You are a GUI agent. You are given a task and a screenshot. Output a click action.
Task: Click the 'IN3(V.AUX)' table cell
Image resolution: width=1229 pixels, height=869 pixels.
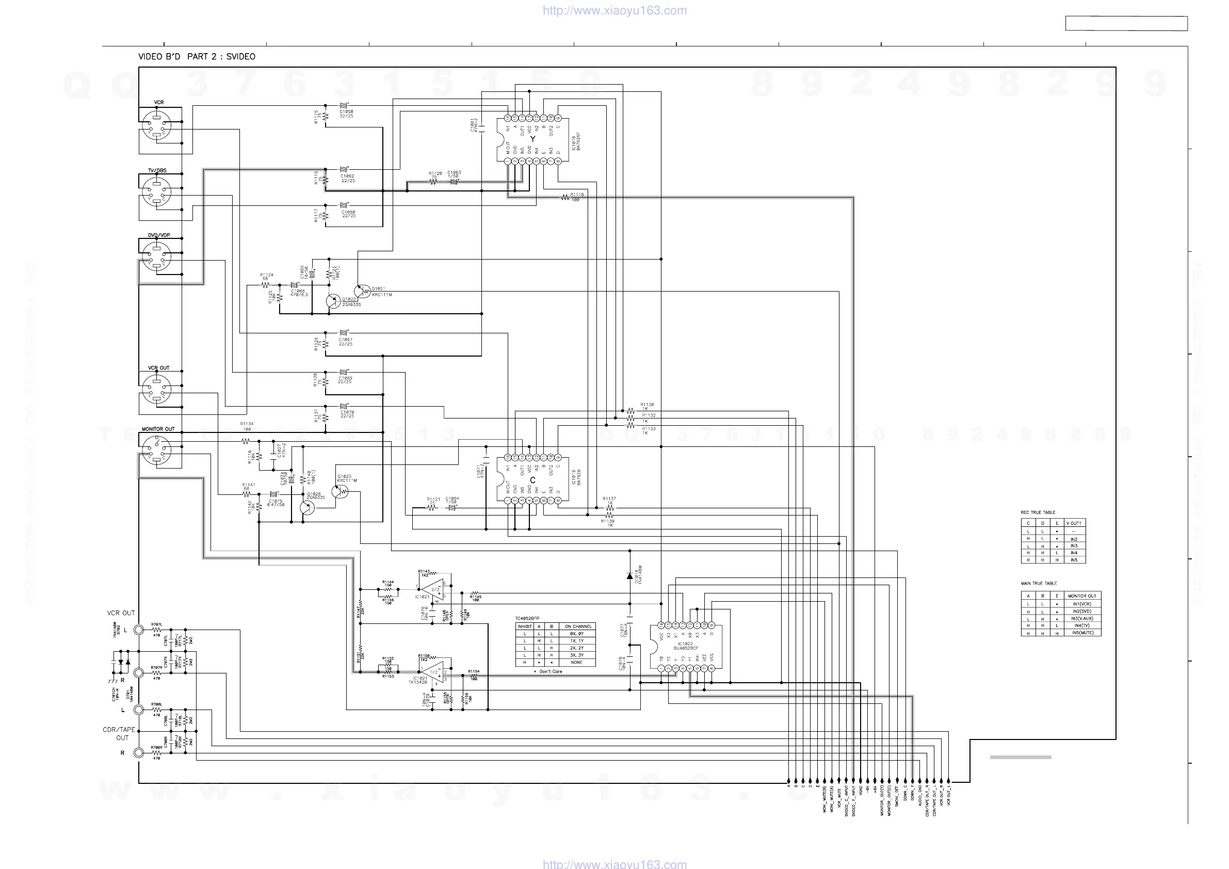pyautogui.click(x=1082, y=618)
